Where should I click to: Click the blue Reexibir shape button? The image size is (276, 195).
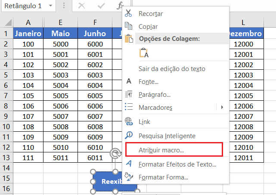coord(108,181)
